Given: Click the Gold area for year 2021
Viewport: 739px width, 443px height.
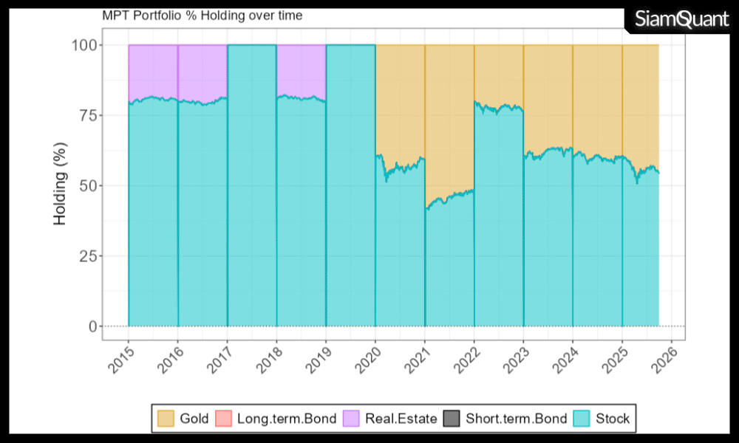Looking at the screenshot, I should pyautogui.click(x=449, y=118).
